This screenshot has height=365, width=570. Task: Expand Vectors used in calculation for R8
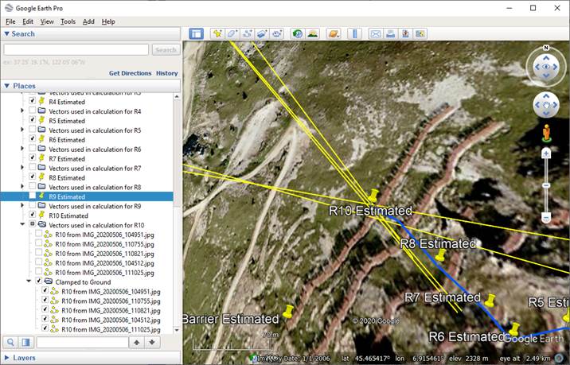click(x=22, y=186)
